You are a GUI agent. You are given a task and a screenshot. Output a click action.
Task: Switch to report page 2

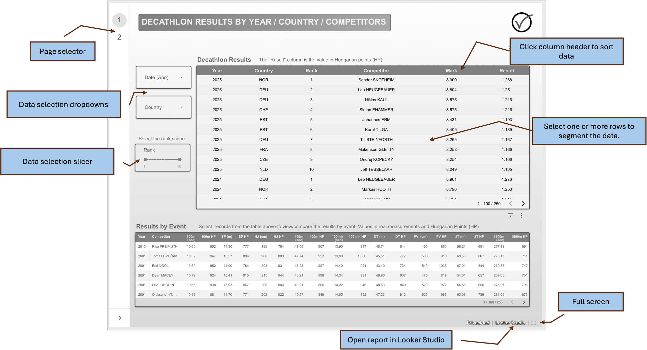[119, 37]
